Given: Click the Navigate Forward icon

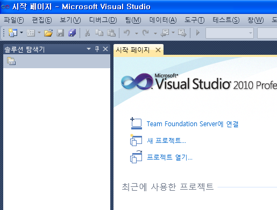Looking at the screenshot, I should click(x=182, y=33).
